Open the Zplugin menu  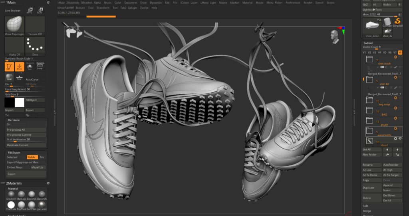pyautogui.click(x=133, y=8)
